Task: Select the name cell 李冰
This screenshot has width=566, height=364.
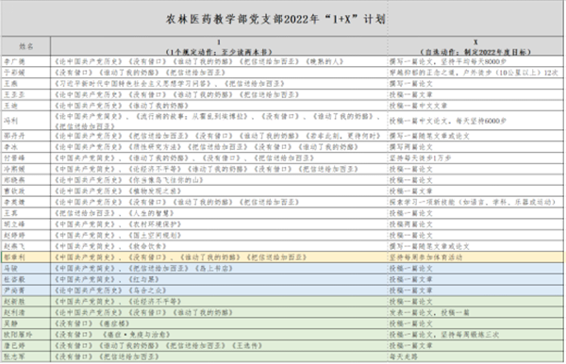Action: point(26,147)
